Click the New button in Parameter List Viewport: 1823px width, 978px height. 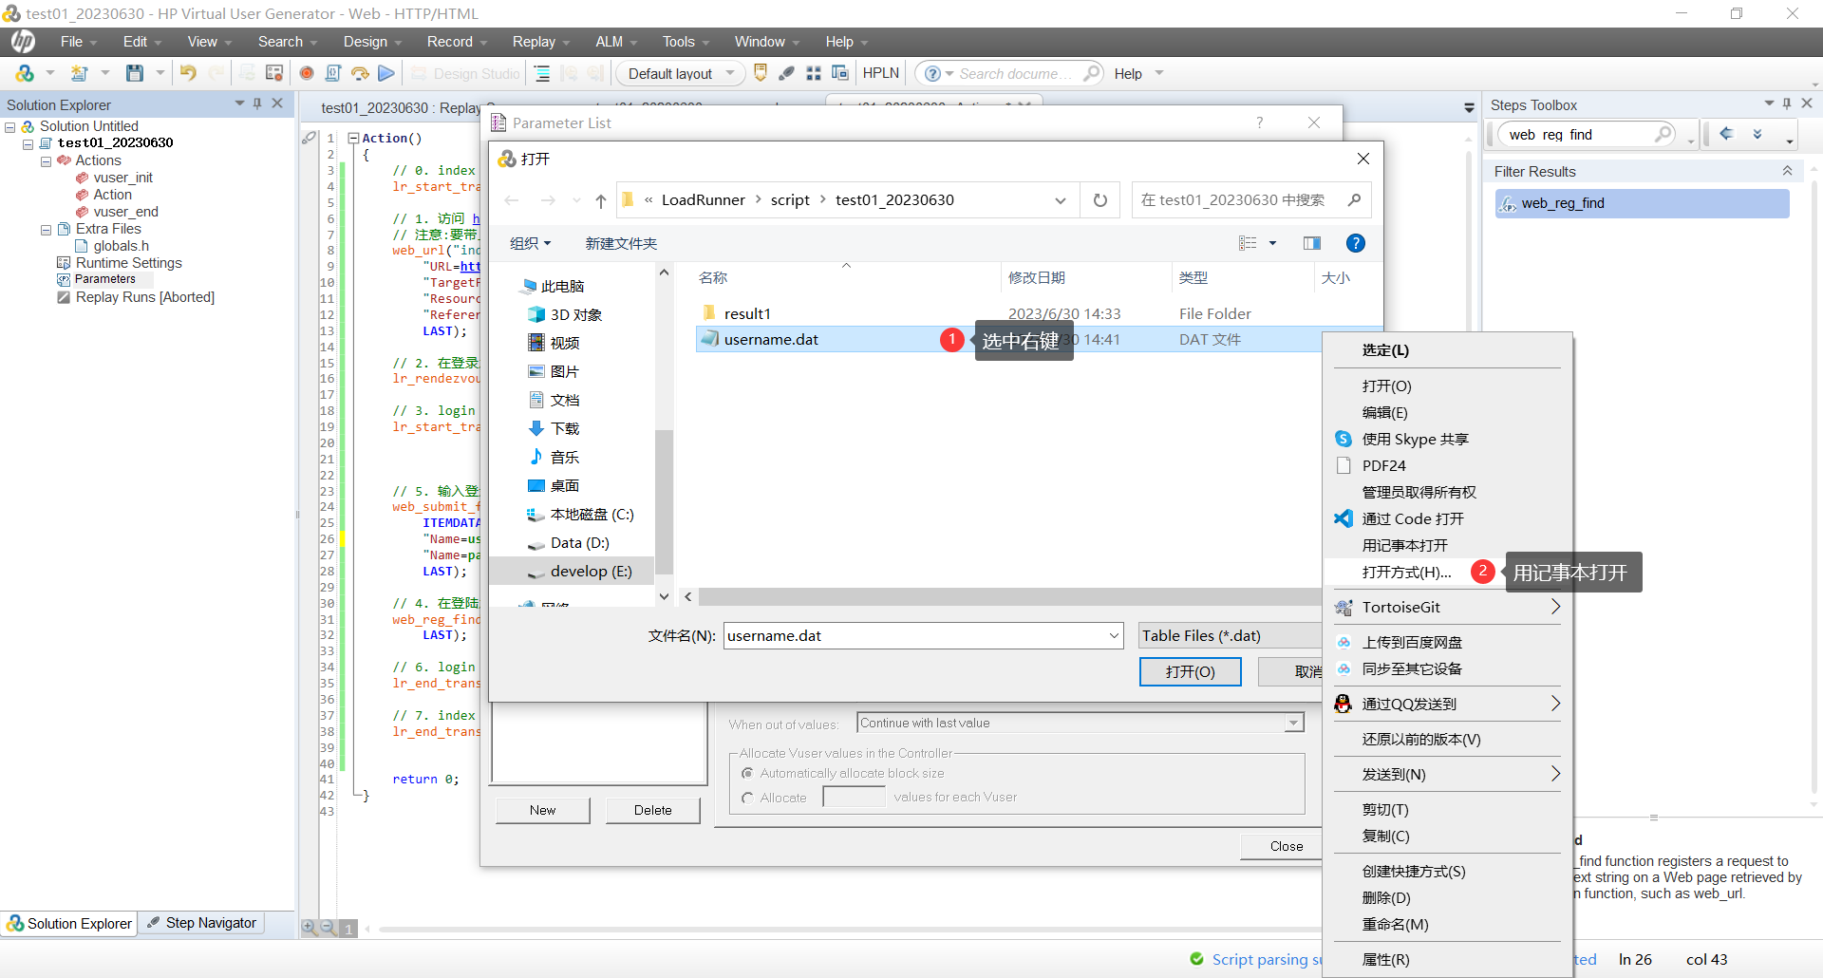pyautogui.click(x=542, y=810)
